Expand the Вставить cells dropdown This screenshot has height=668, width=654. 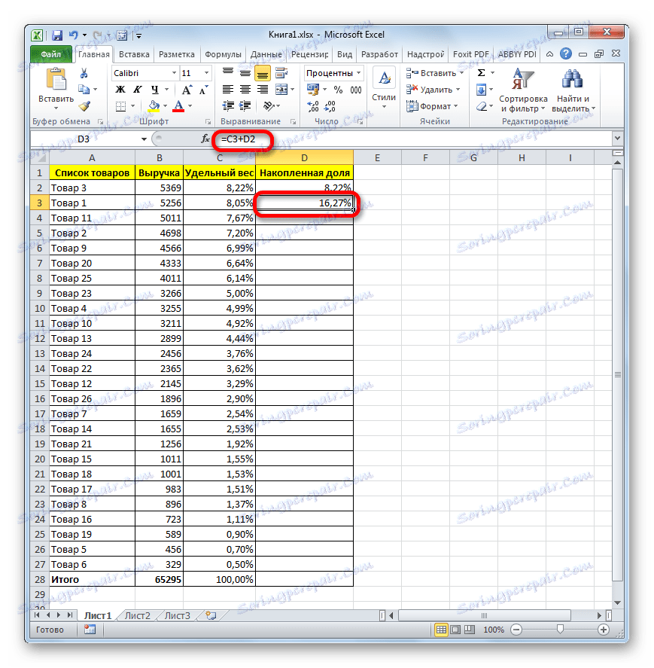[462, 73]
